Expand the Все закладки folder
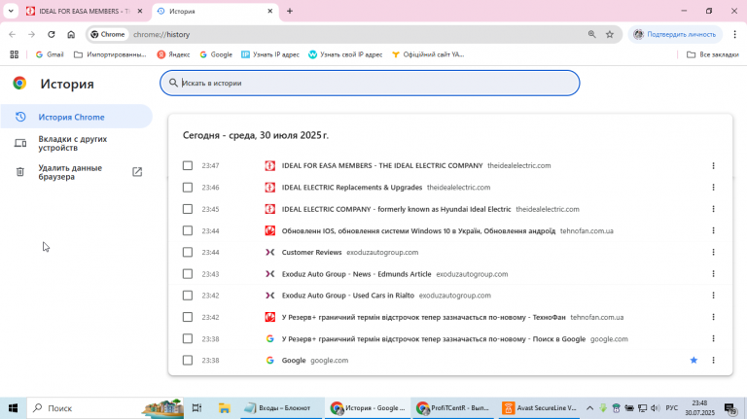 pos(713,54)
